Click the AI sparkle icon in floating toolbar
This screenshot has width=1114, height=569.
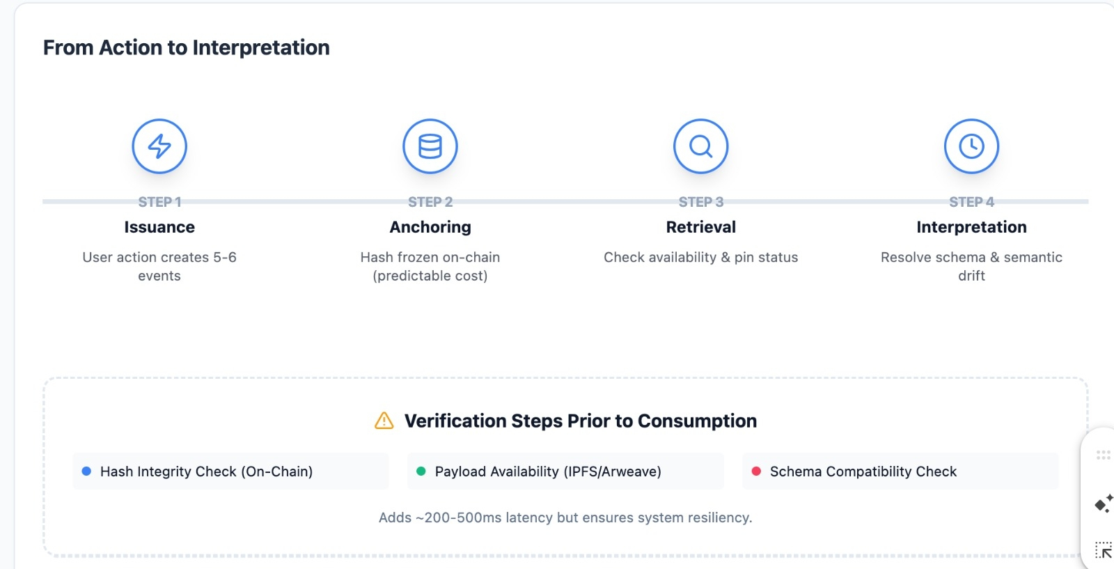(1104, 504)
